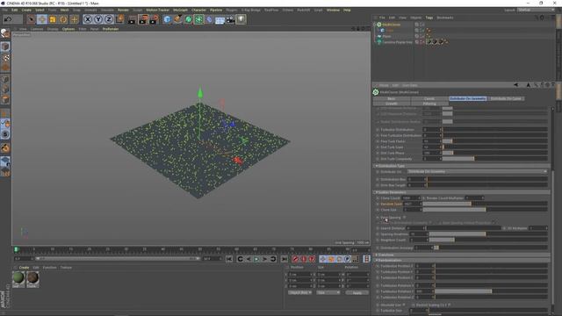
Task: Open the Distribute On dropdown
Action: click(x=477, y=172)
